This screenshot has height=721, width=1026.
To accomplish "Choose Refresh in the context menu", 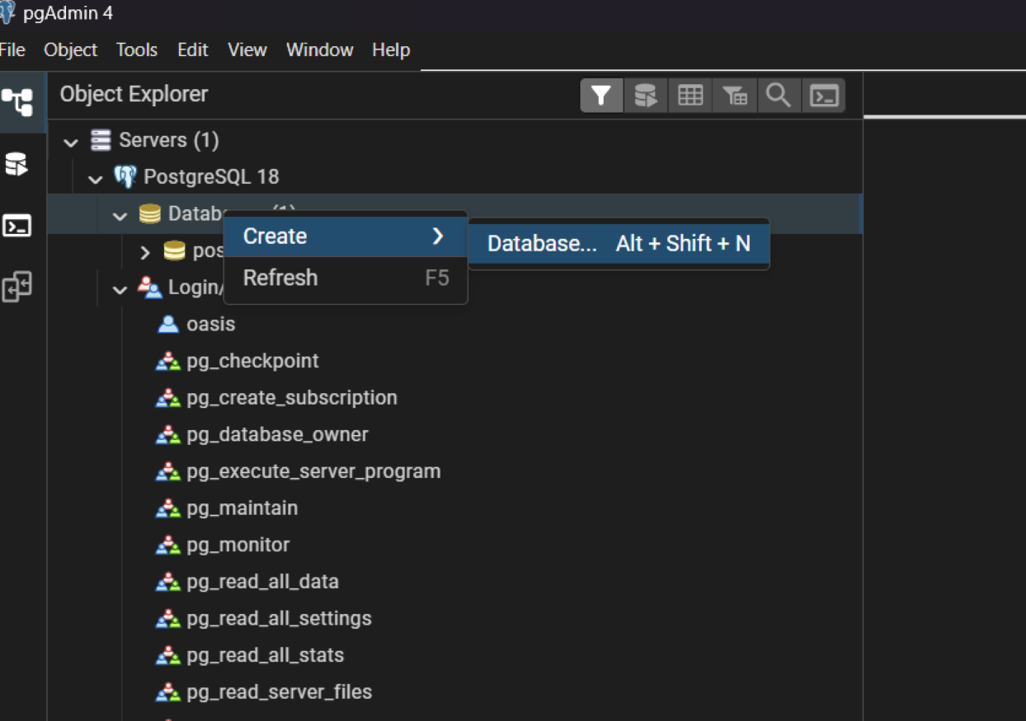I will (x=346, y=278).
